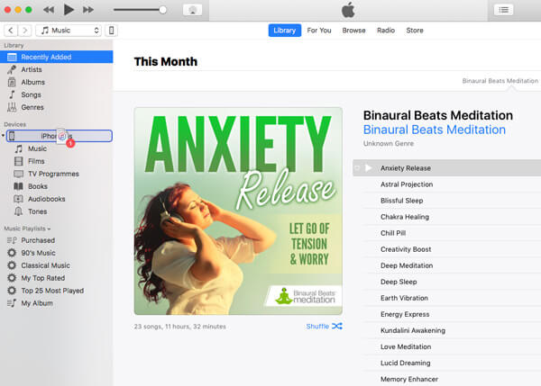Click the Play button in toolbar
The image size is (541, 386).
(69, 10)
